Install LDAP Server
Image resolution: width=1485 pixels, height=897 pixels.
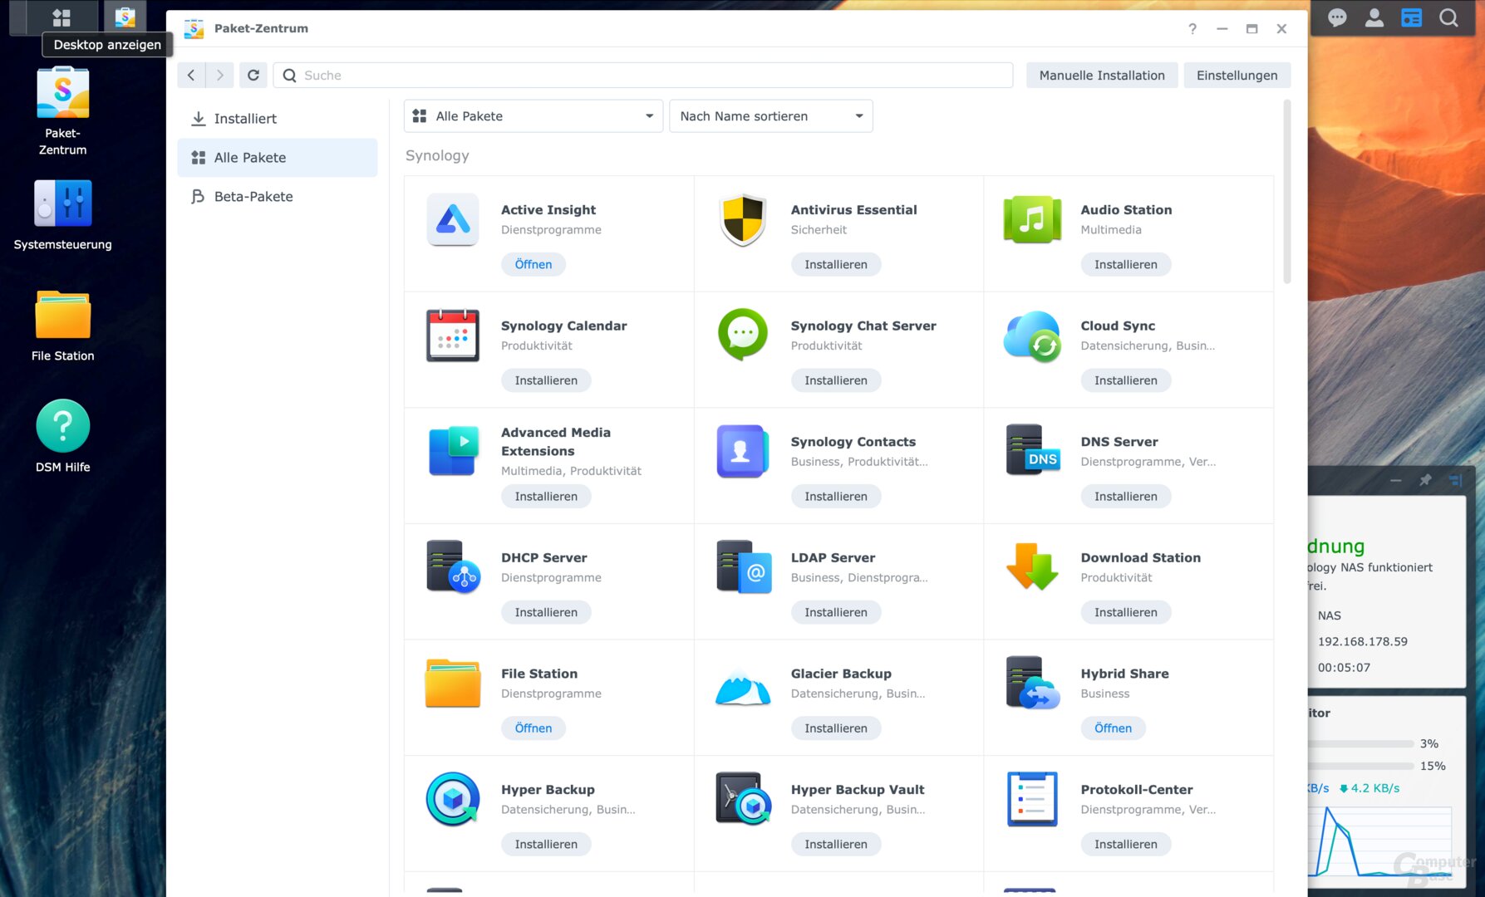tap(836, 613)
